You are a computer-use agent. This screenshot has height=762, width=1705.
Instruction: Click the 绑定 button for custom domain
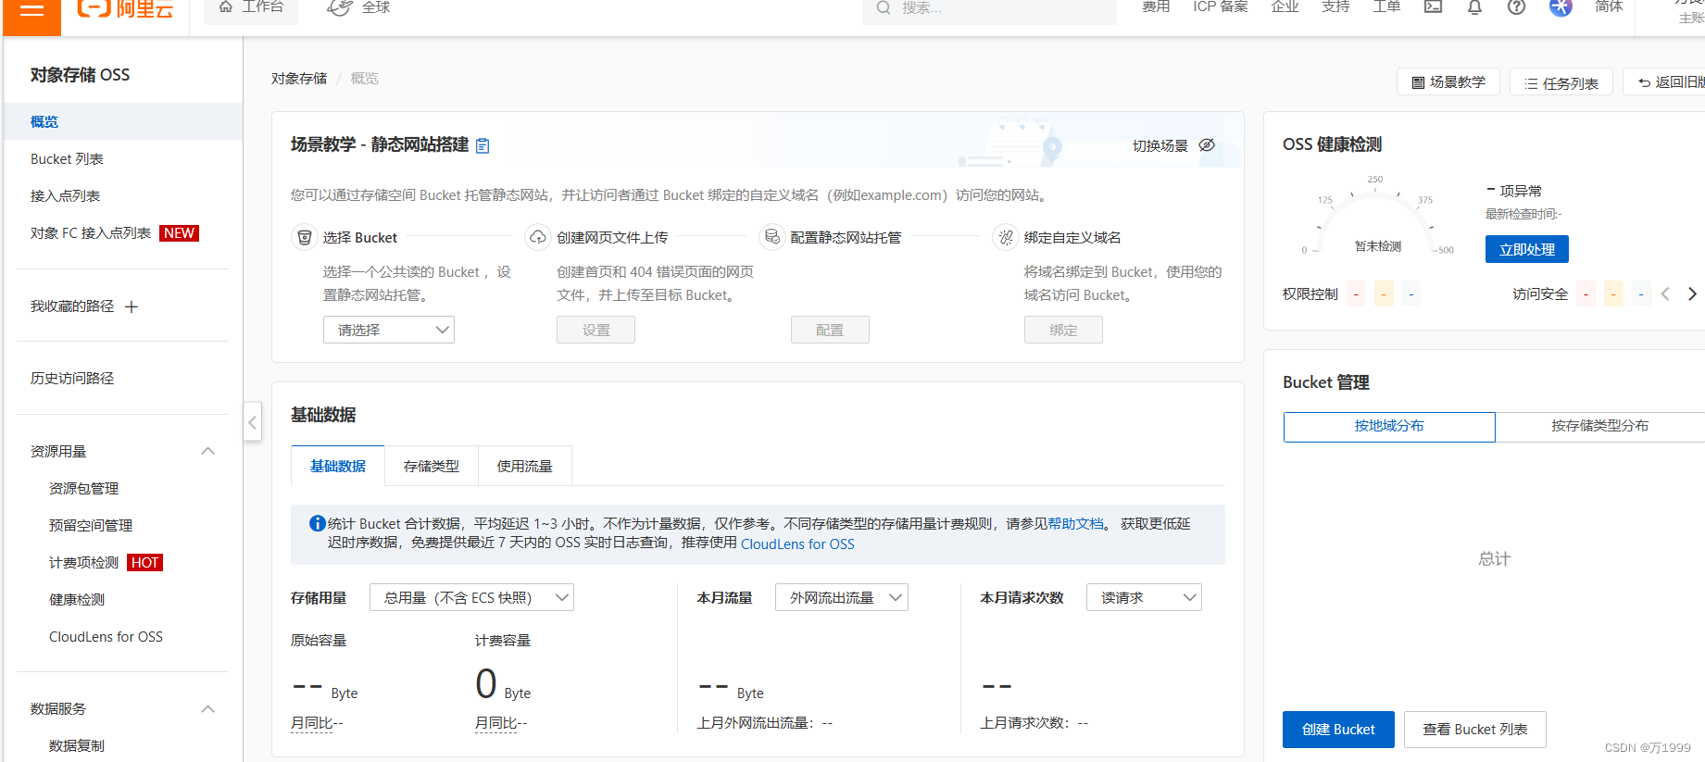click(1063, 330)
